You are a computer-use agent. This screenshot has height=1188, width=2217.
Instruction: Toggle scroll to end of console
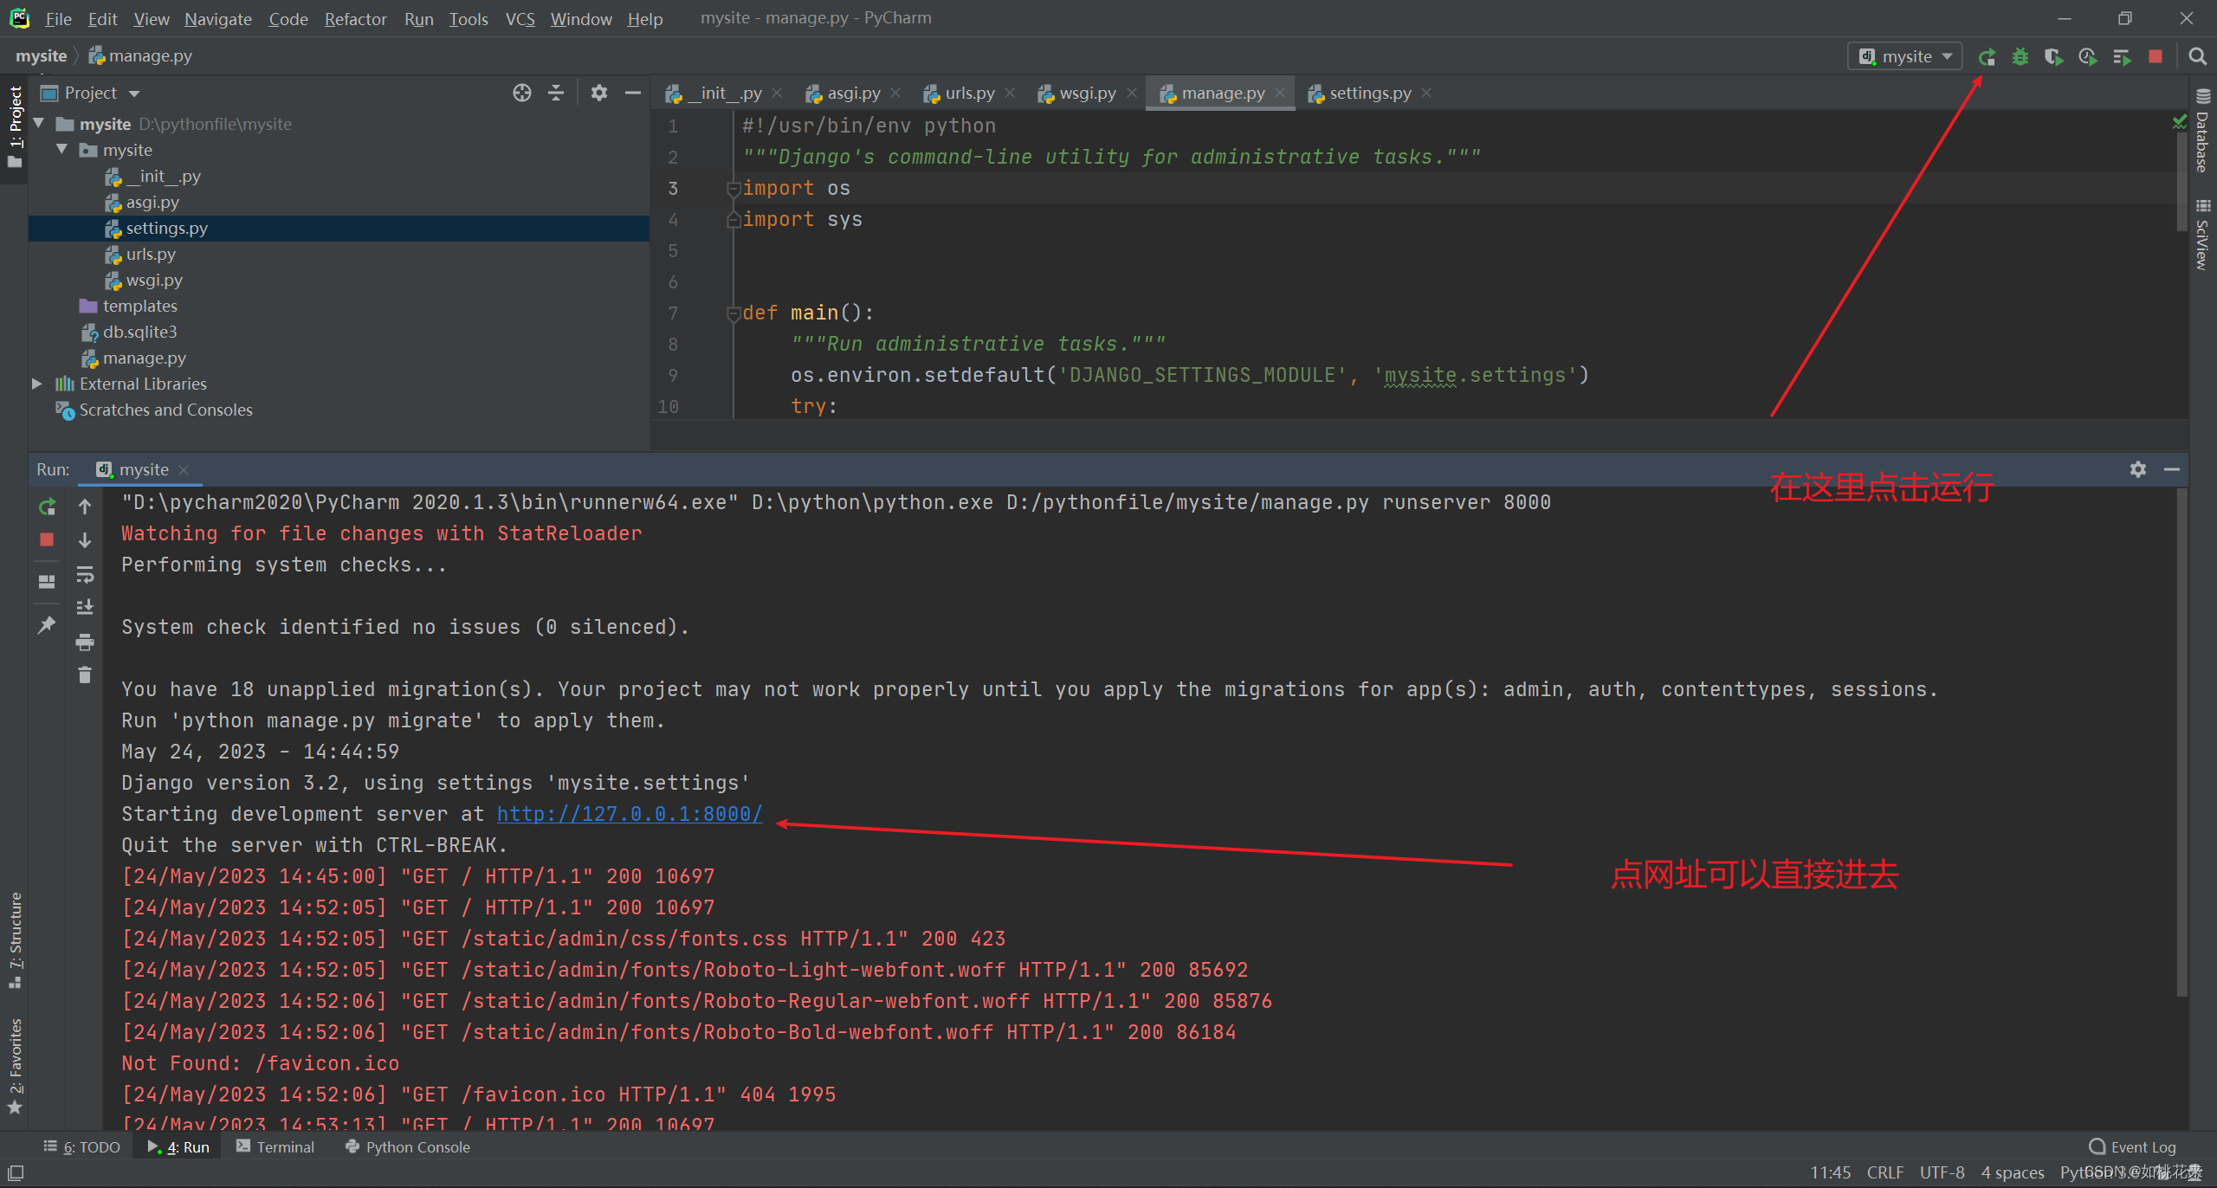click(x=85, y=607)
